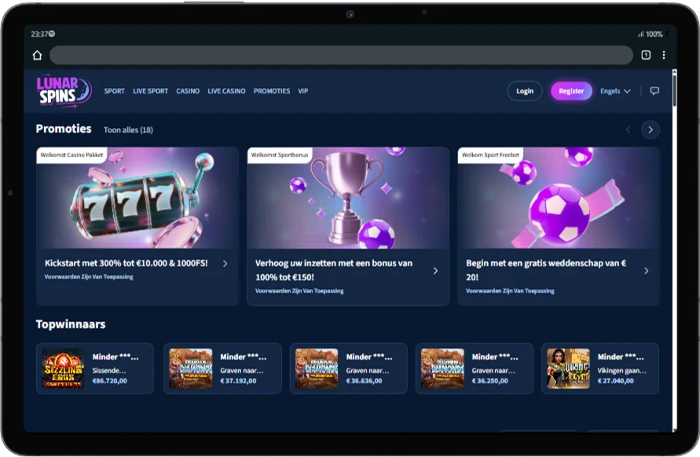
Task: Click Begin met een gratis weddenschap text
Action: point(546,270)
